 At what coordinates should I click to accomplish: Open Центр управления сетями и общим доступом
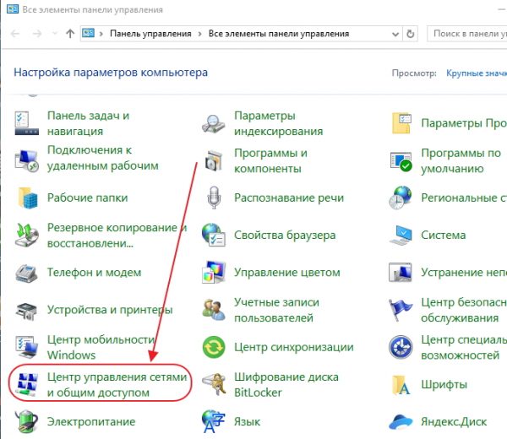pos(117,385)
